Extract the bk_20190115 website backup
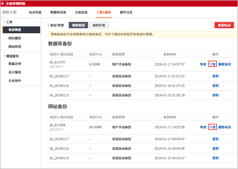 click(216, 158)
